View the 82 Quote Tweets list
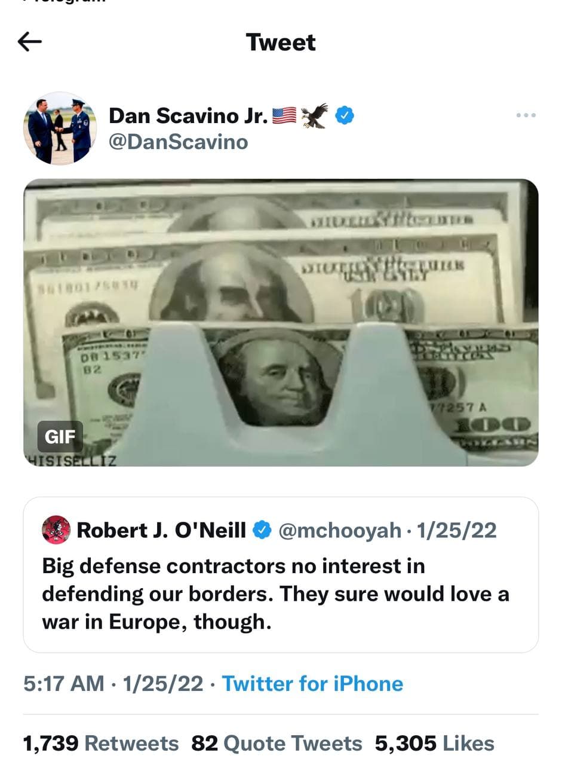 tap(277, 743)
